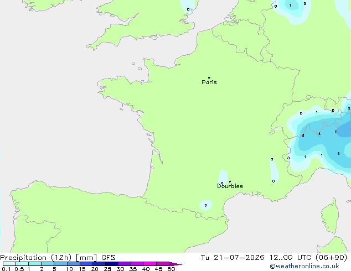Click the Paris city label
The height and width of the screenshot is (271, 351).
[209, 82]
